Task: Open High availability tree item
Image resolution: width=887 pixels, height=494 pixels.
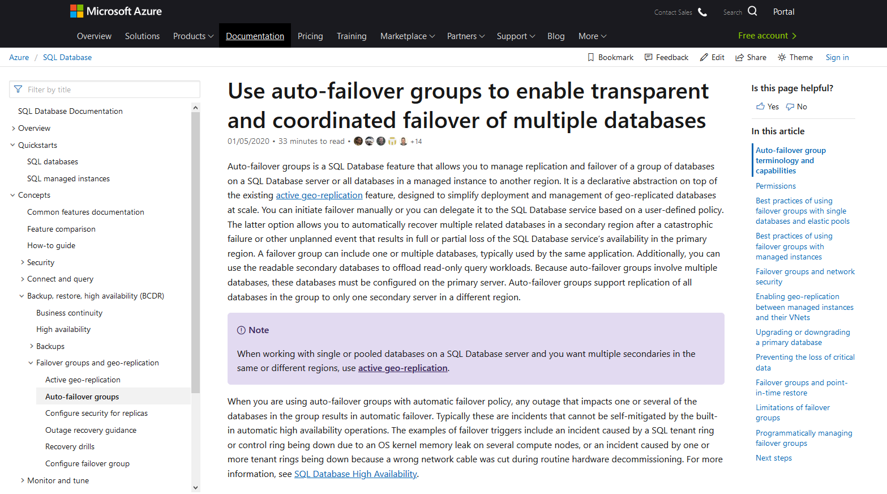Action: tap(63, 329)
